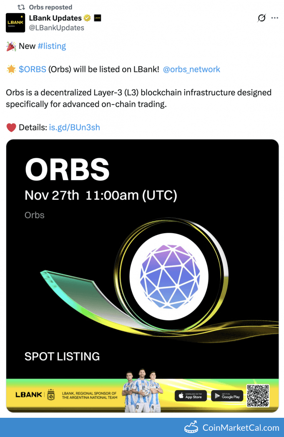Viewport: 284px width, 437px height.
Task: Open the #listing hashtag
Action: [52, 46]
